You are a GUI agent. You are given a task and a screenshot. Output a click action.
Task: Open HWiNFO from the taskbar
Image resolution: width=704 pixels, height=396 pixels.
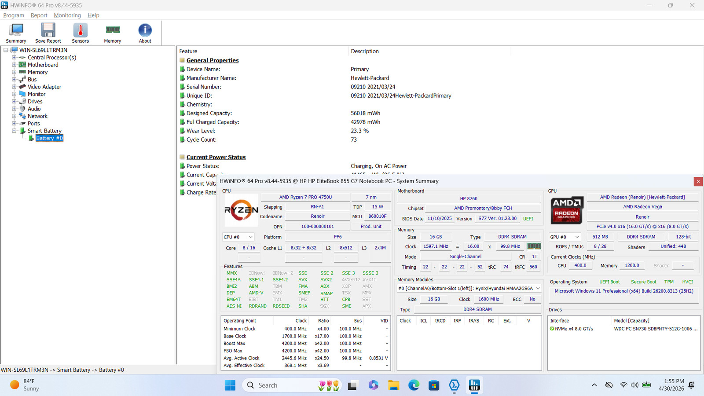point(474,385)
